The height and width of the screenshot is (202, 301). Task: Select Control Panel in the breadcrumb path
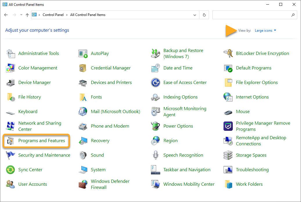point(53,15)
